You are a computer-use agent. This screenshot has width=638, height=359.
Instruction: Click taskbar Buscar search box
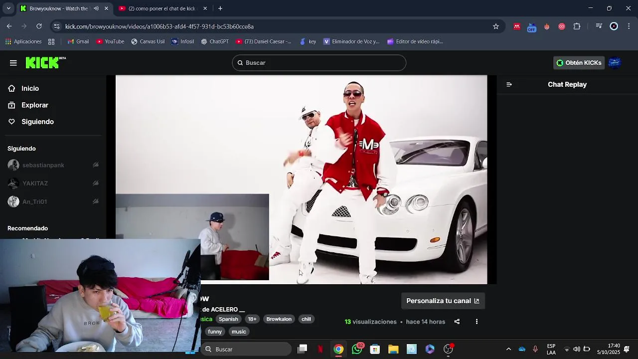[x=247, y=349]
